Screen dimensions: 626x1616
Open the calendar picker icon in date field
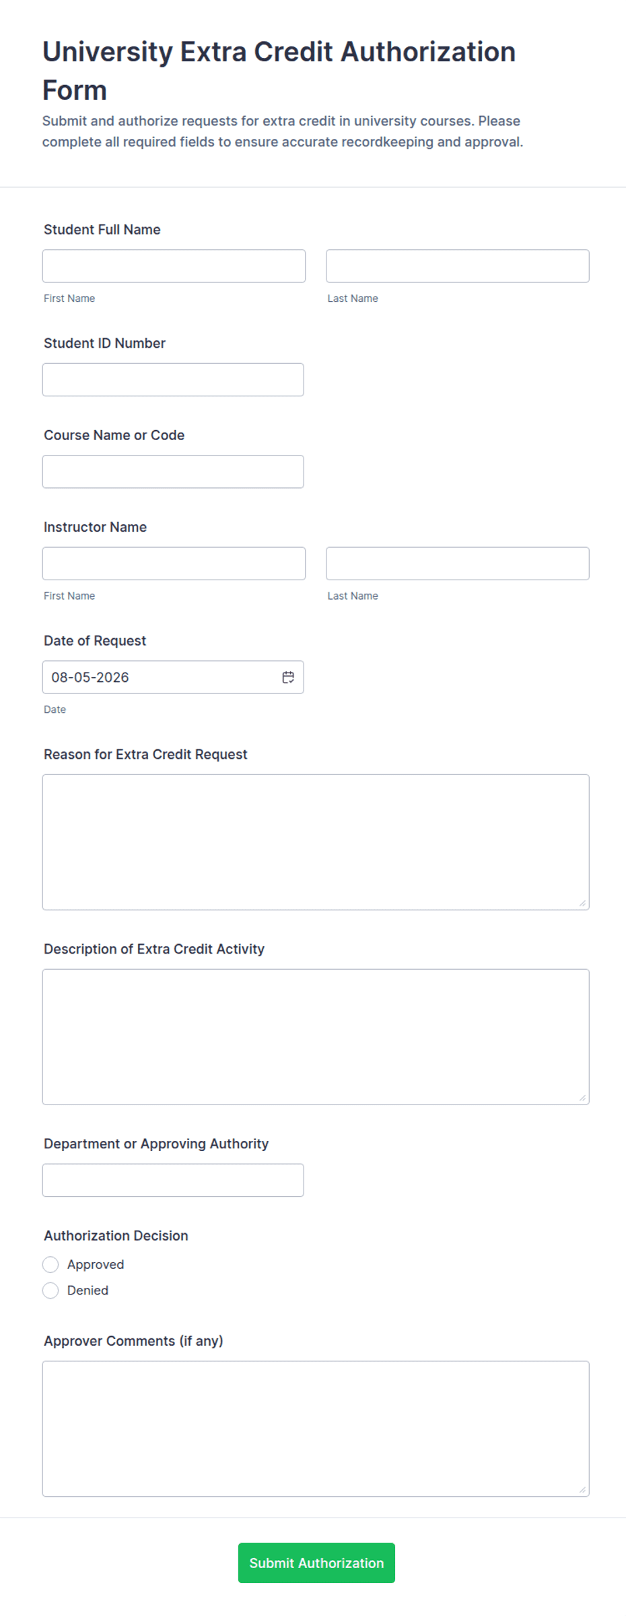[x=288, y=677]
